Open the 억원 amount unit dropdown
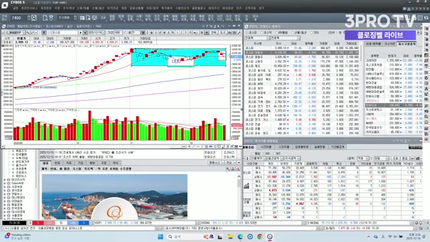This screenshot has height=242, width=430. pyautogui.click(x=363, y=159)
